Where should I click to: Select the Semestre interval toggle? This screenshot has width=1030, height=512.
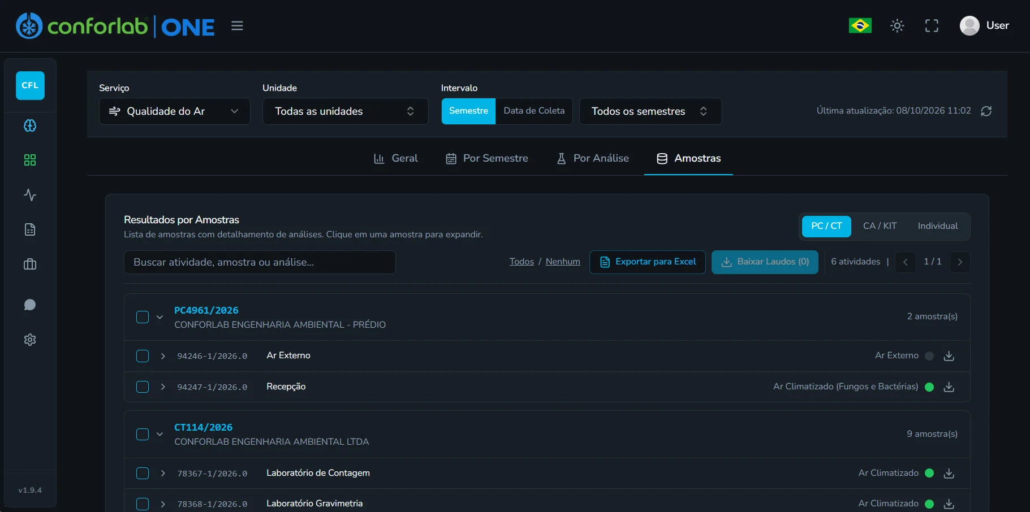point(468,111)
